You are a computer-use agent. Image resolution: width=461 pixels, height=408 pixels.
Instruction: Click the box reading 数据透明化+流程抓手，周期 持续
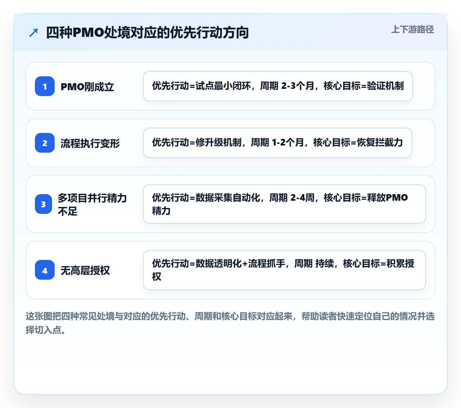tap(285, 270)
